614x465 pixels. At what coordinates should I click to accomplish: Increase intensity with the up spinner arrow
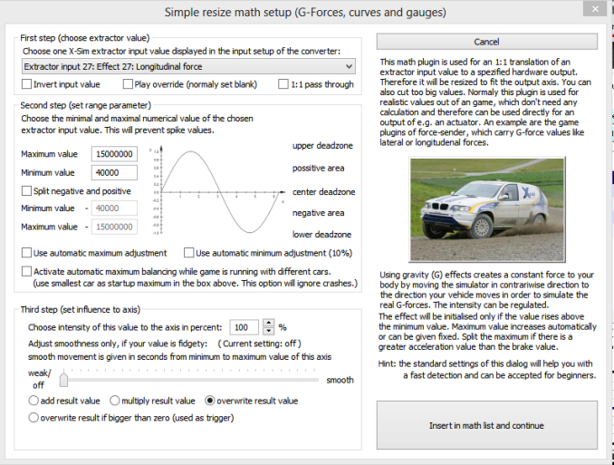coord(269,323)
